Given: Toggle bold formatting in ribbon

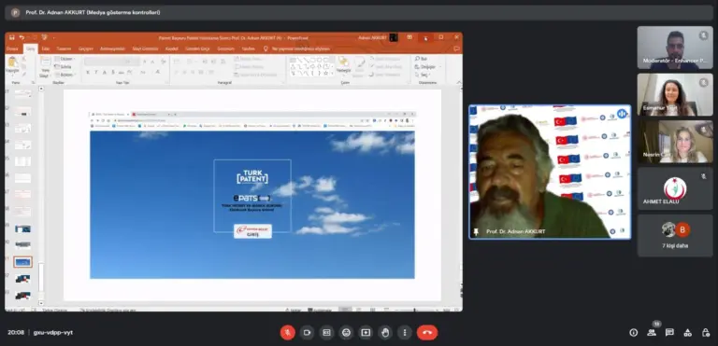Looking at the screenshot, I should [88, 72].
